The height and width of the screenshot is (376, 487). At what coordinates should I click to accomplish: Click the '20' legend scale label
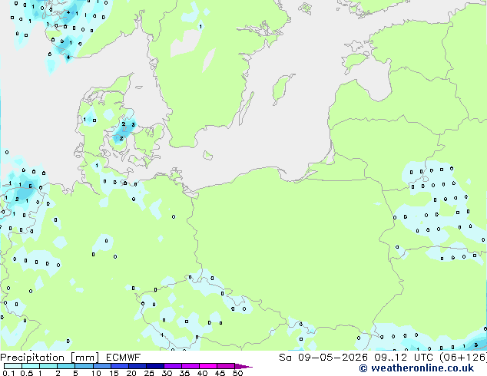[131, 373]
